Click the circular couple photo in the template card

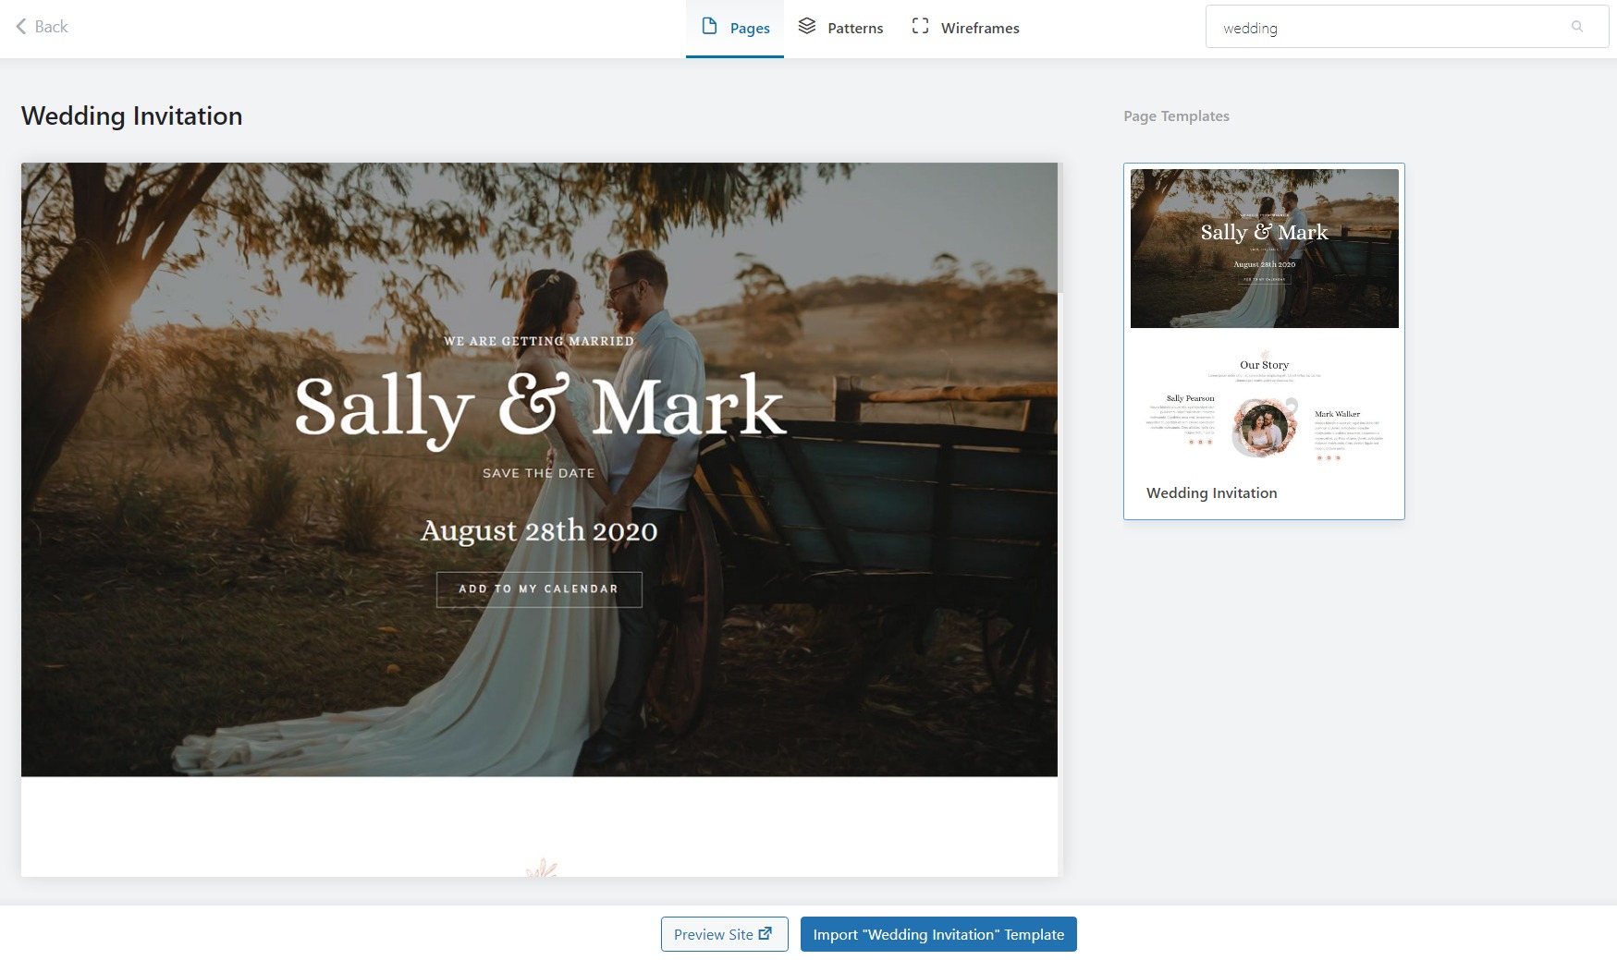tap(1264, 428)
